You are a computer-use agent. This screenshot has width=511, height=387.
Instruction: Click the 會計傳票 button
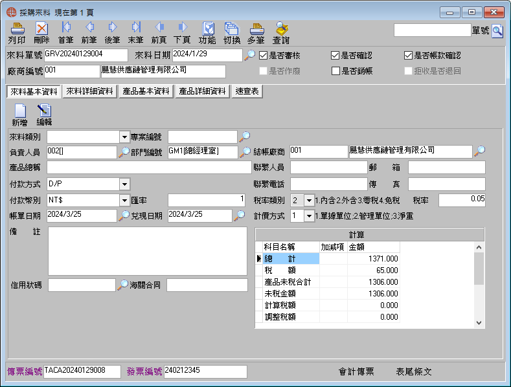(356, 371)
